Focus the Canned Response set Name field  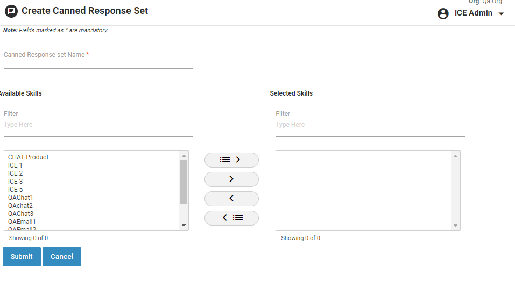pyautogui.click(x=98, y=60)
